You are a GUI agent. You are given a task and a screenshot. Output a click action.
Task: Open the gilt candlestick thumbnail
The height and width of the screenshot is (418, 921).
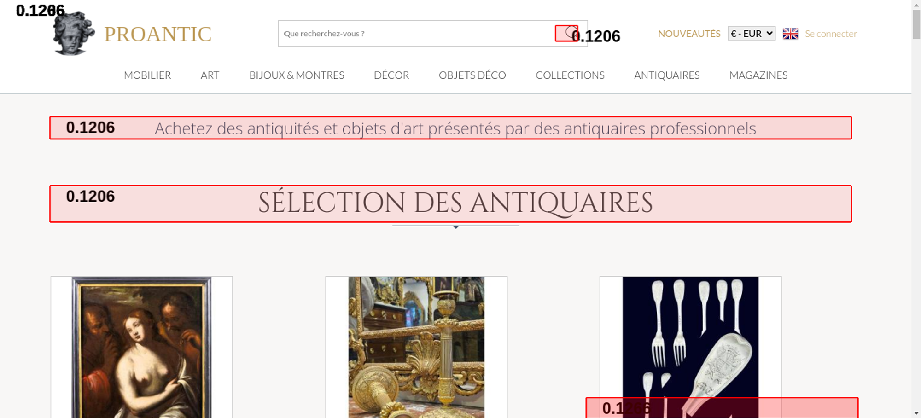tap(416, 347)
